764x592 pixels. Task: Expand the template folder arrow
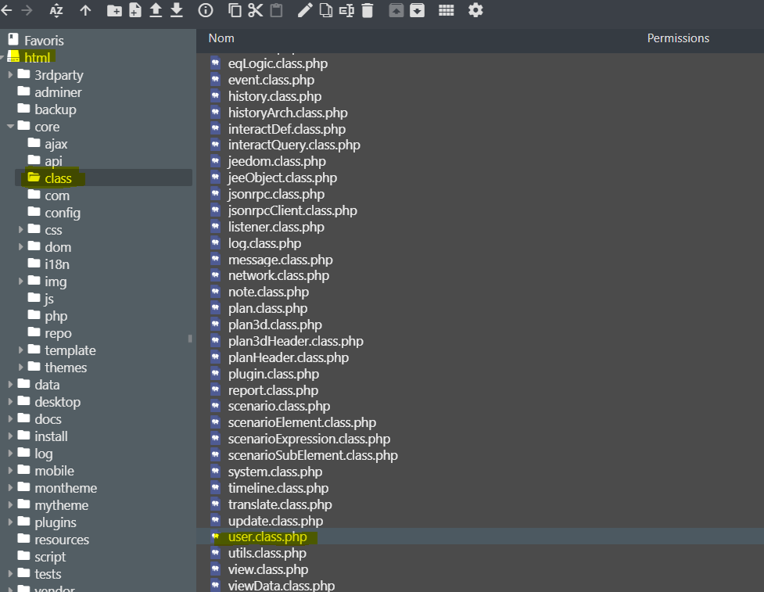[x=20, y=350]
